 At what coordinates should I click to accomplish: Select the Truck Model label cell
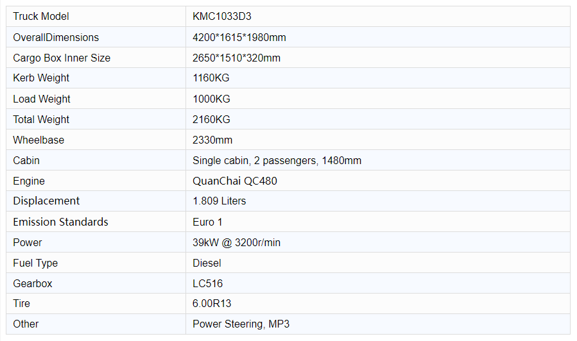pos(96,17)
